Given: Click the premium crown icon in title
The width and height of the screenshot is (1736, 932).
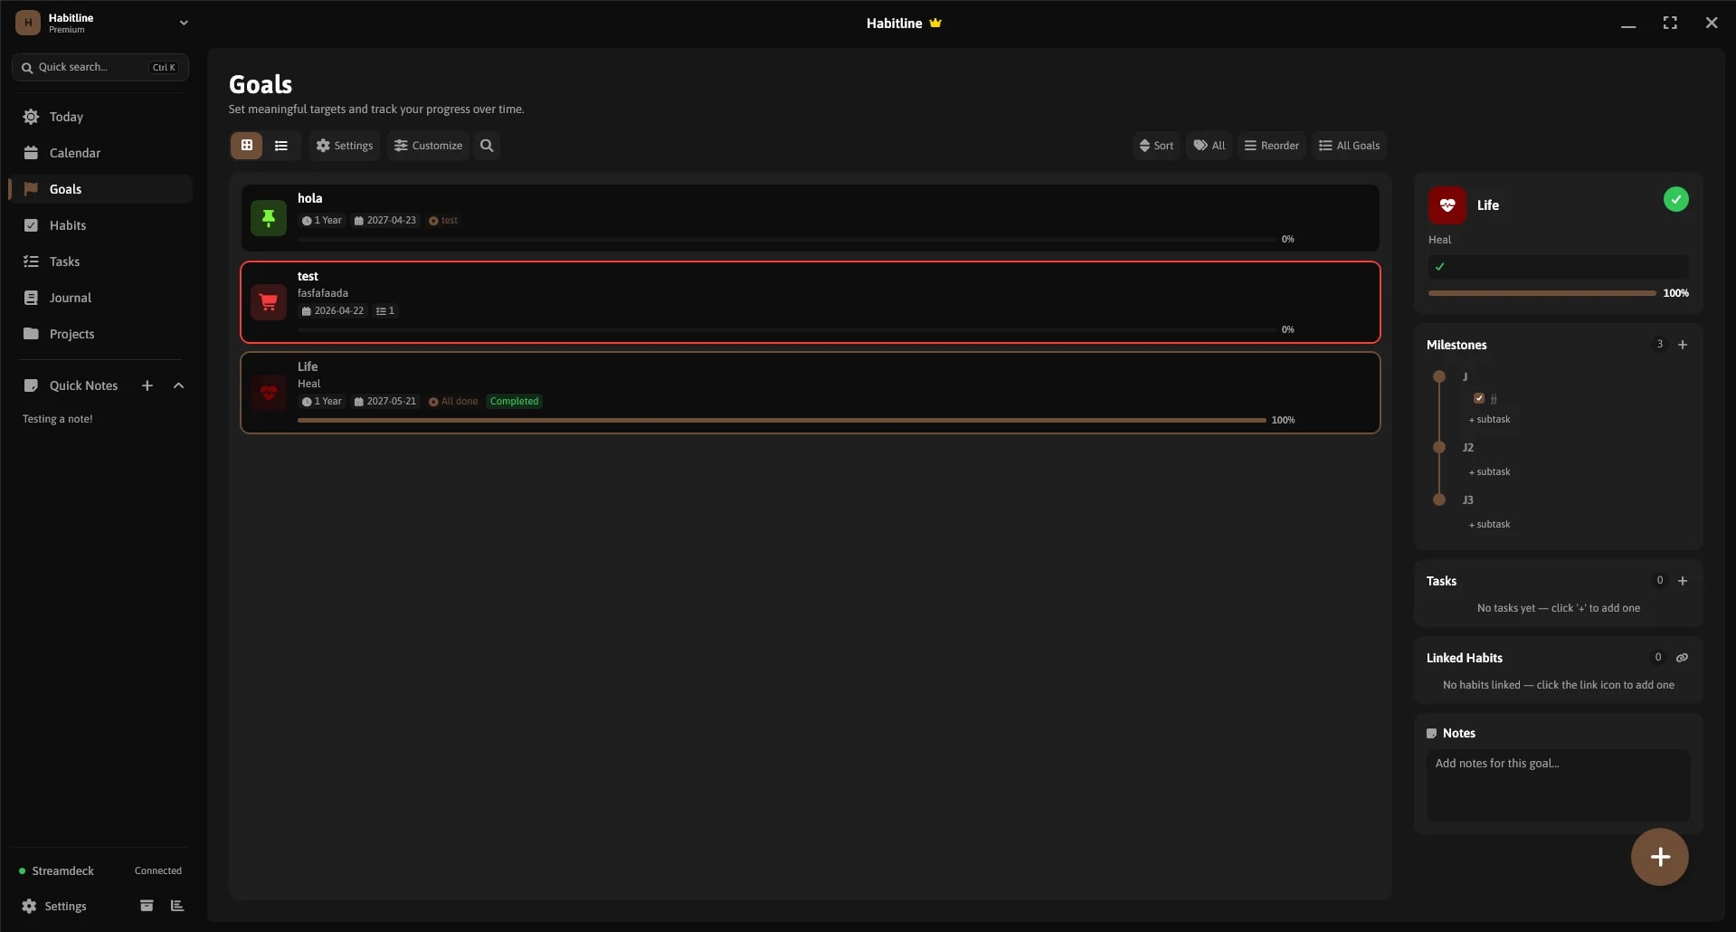Looking at the screenshot, I should tap(935, 24).
